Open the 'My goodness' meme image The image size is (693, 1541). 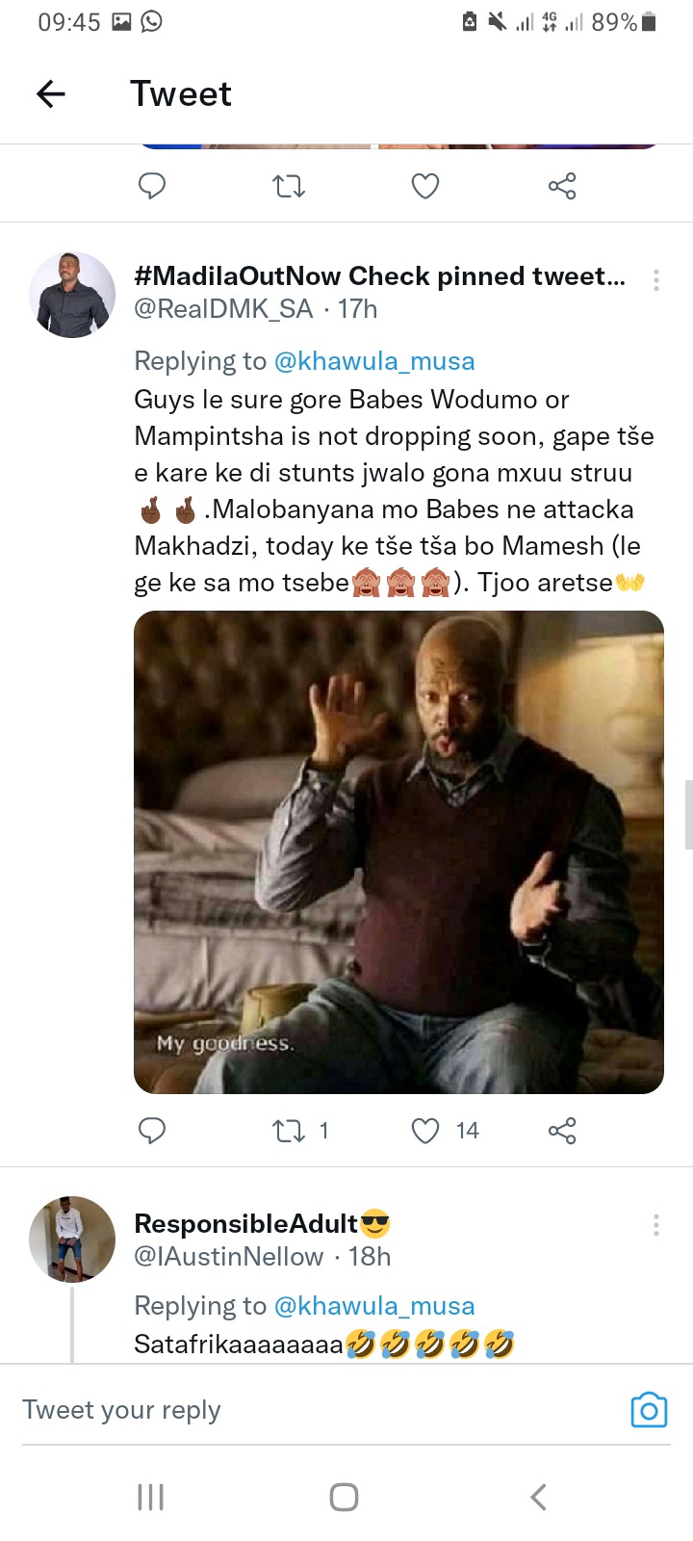point(398,852)
